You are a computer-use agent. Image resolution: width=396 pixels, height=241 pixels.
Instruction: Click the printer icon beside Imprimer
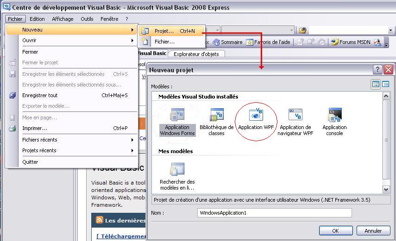pos(13,128)
